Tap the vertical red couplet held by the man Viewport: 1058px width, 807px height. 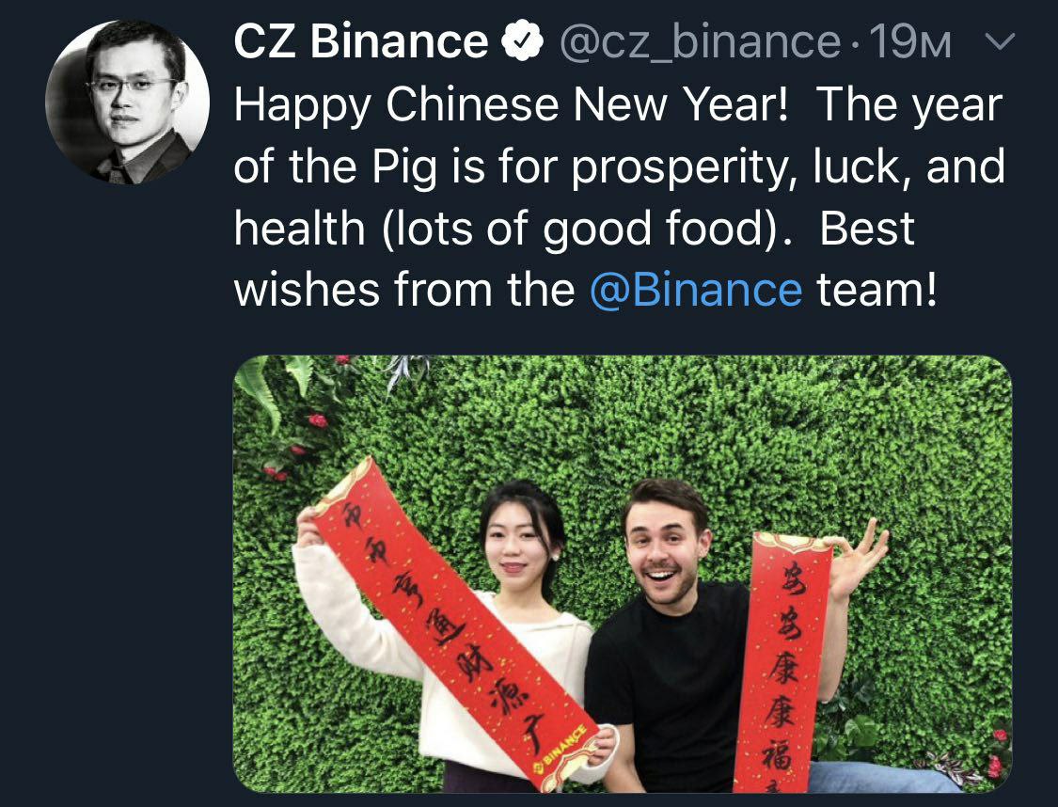(x=782, y=661)
